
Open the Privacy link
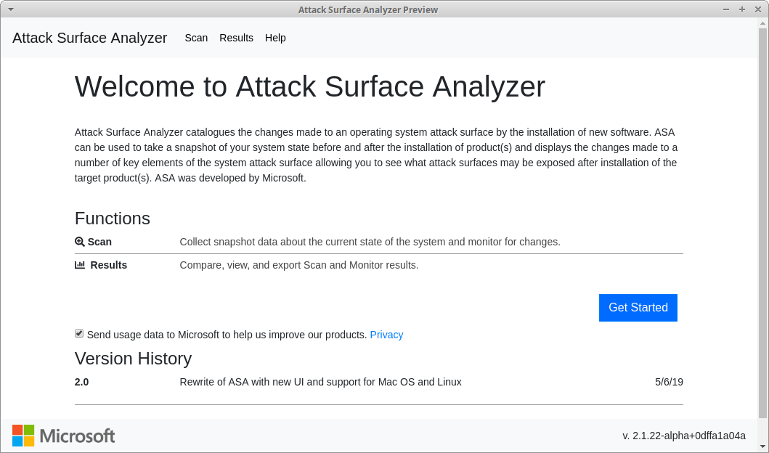[x=386, y=335]
